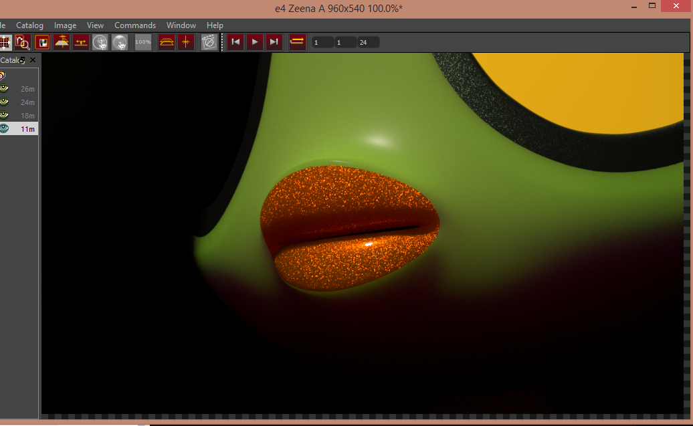
Task: Toggle eye icon for the 18m image
Action: click(x=4, y=115)
